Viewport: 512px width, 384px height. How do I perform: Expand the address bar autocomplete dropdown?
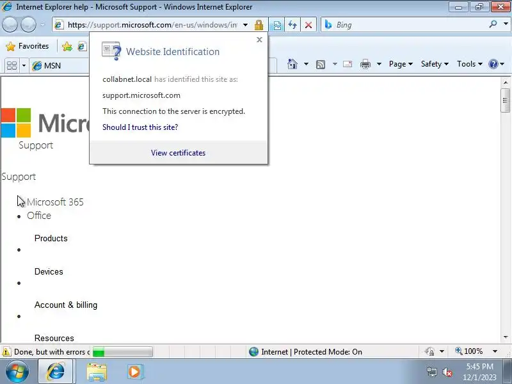pyautogui.click(x=246, y=25)
